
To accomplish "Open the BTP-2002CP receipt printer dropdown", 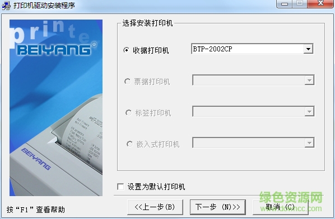I will click(x=308, y=49).
